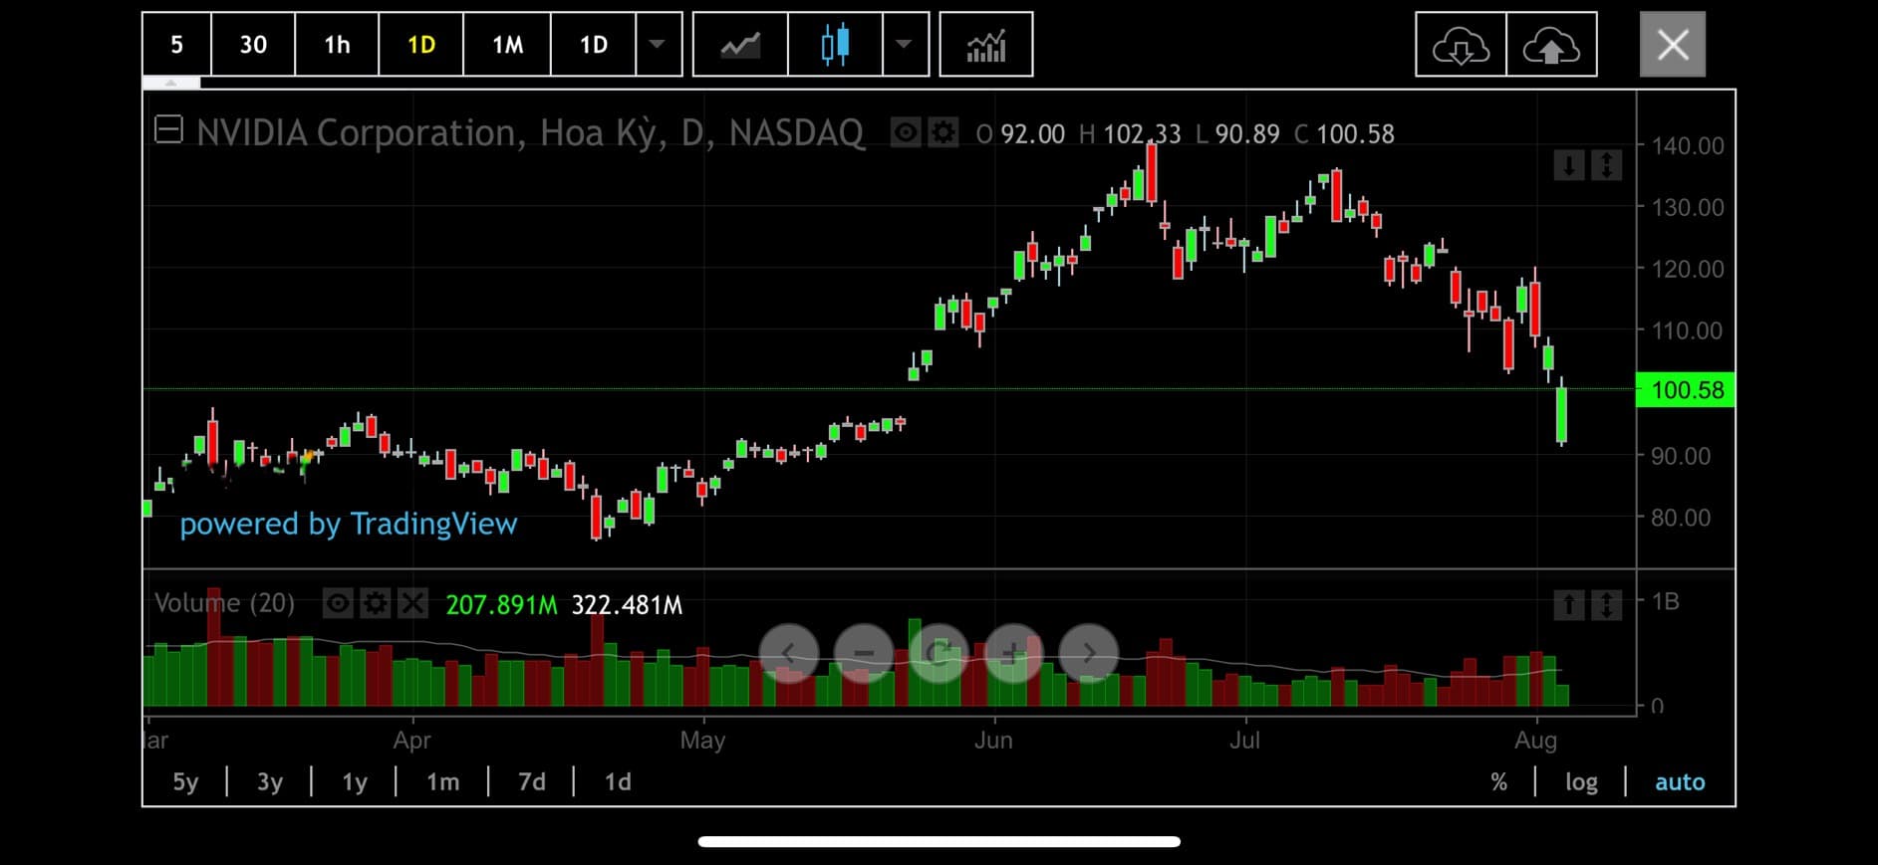Collapse the NVIDIA legend with the minus box
Screen dimensions: 1878x865
[x=168, y=130]
